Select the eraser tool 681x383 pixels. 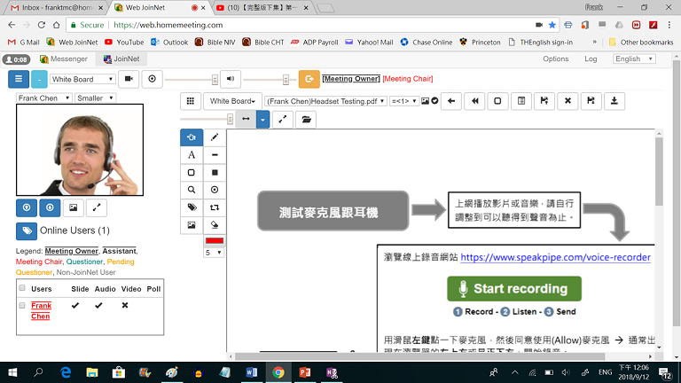(215, 225)
